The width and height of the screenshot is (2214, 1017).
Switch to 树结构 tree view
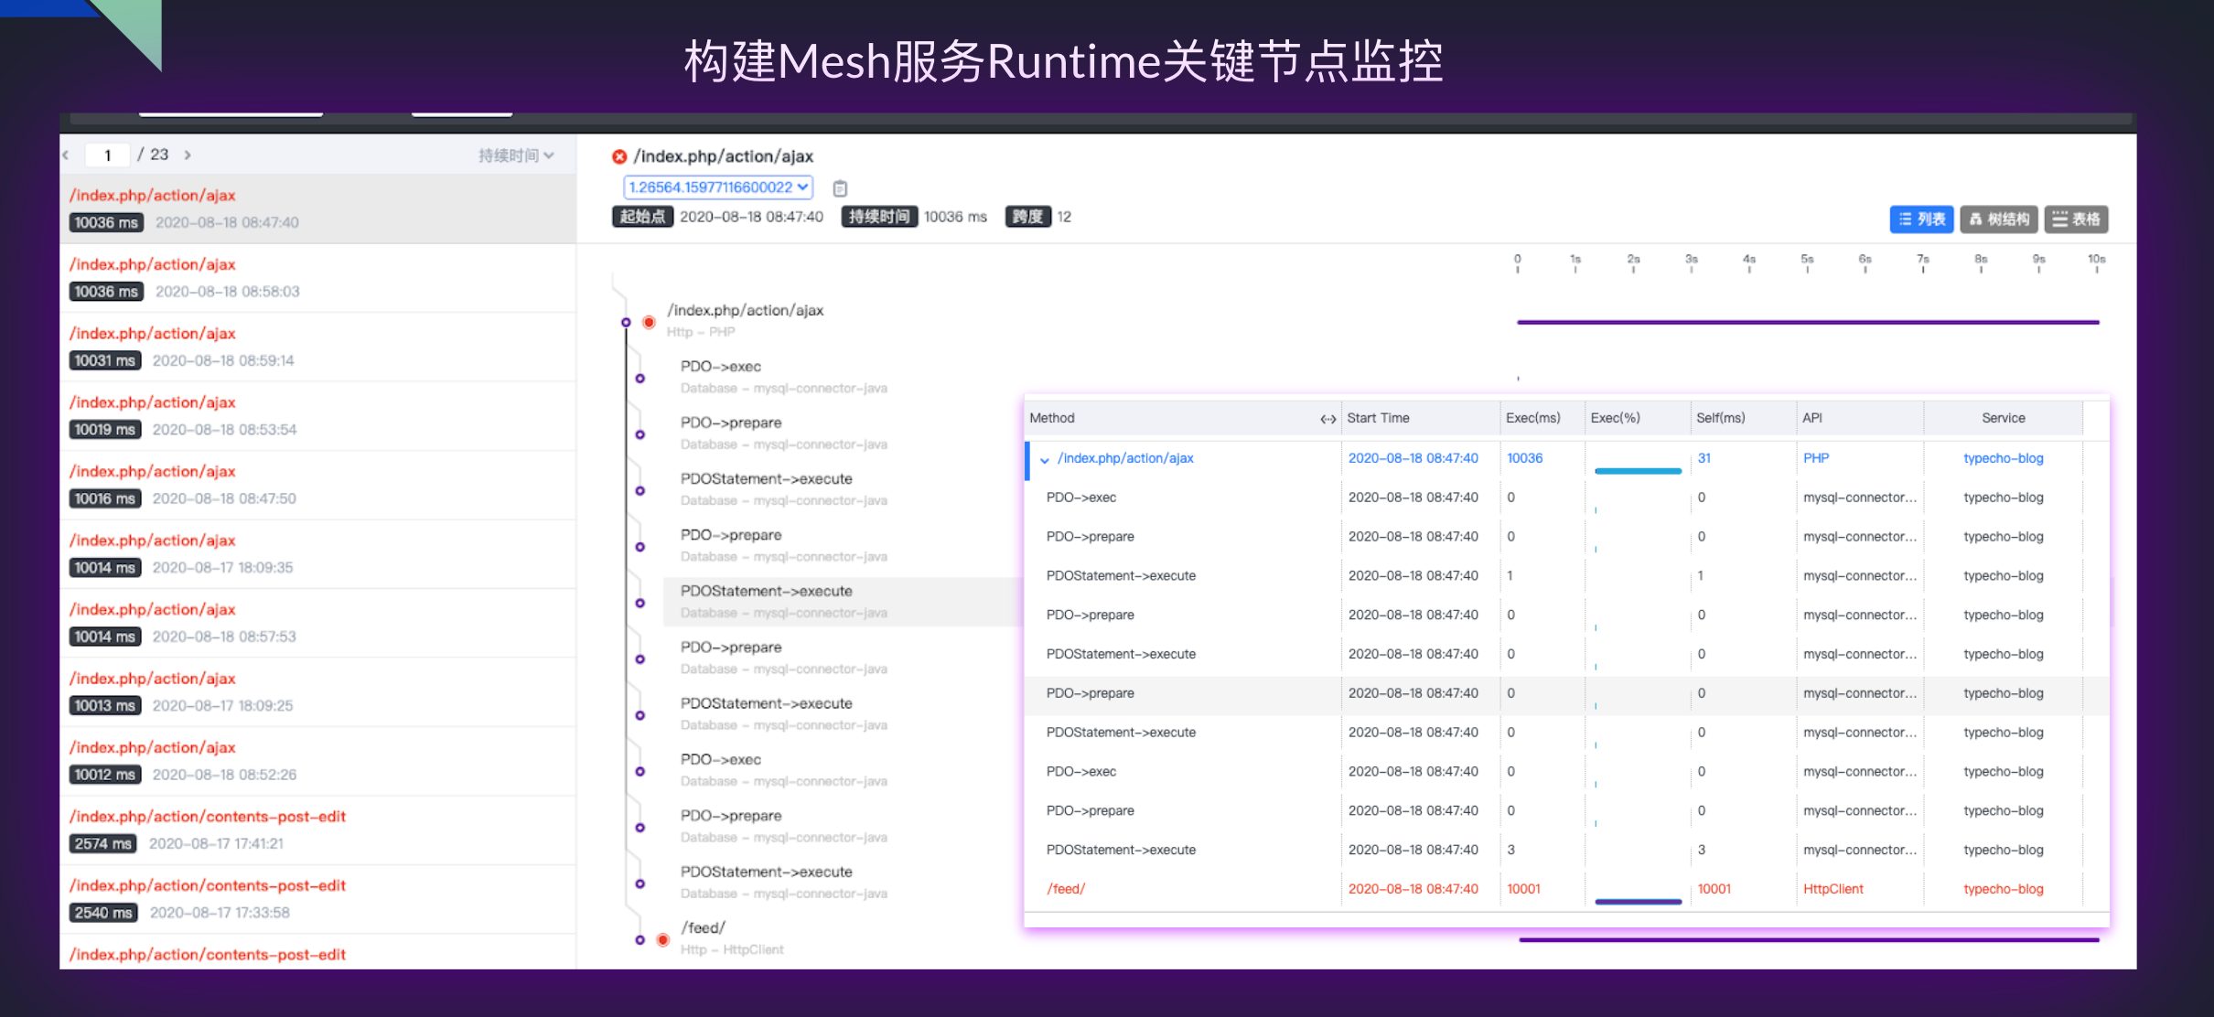click(1999, 219)
